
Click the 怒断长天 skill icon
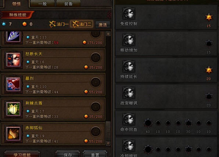13,60
